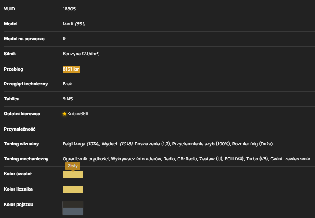Click Wydech (1018) tuning entry

[x=117, y=144]
